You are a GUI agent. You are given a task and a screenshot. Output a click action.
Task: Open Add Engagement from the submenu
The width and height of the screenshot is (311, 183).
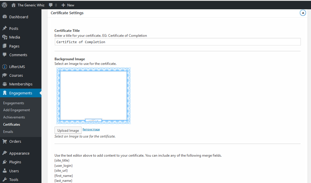pos(16,110)
